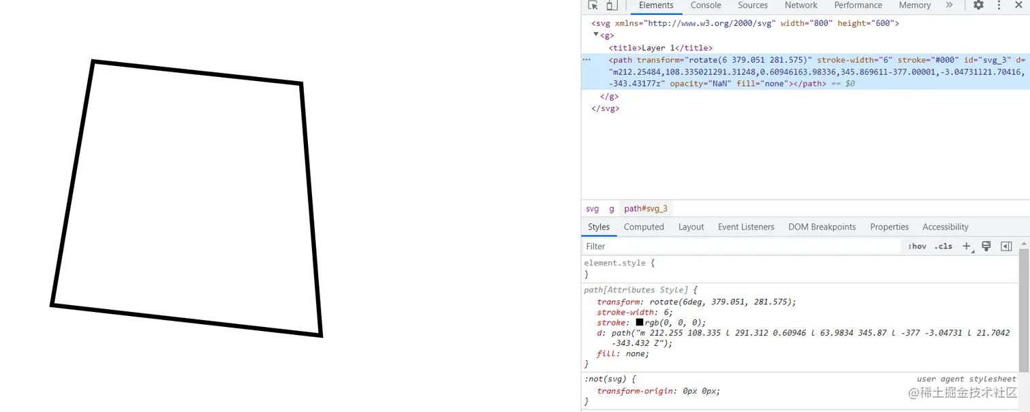This screenshot has width=1030, height=412.
Task: Open the Memory tab
Action: [x=914, y=5]
